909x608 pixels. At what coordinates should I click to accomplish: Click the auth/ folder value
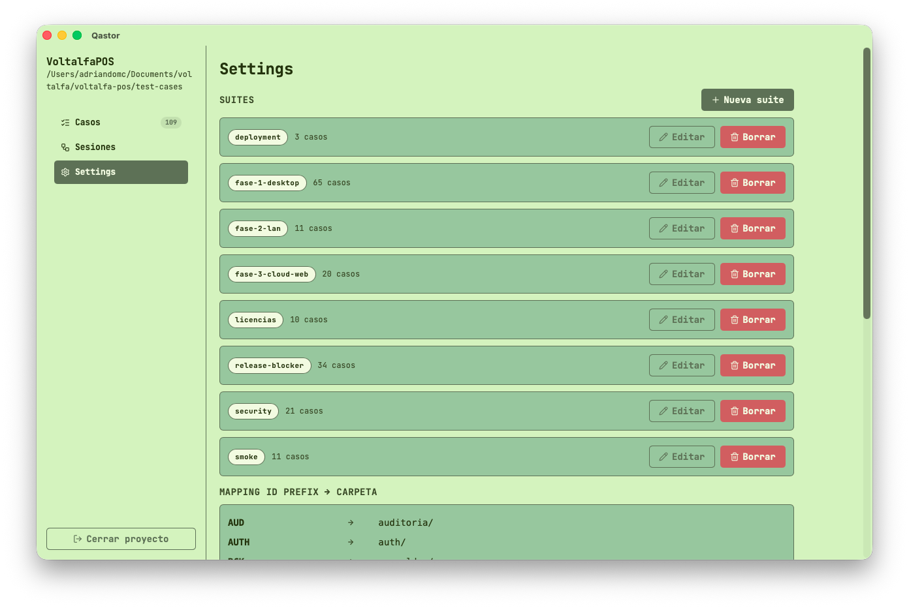(x=392, y=542)
